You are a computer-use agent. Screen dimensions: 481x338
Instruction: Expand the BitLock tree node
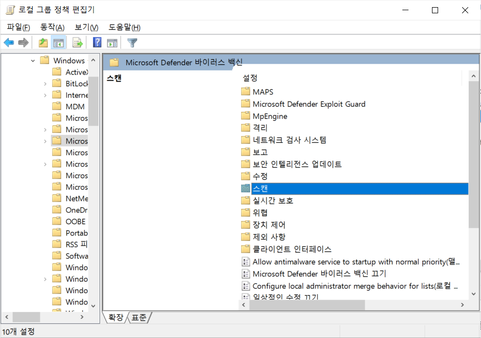click(45, 84)
